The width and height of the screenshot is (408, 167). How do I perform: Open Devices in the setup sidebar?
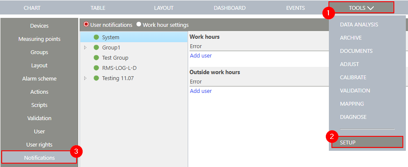(x=39, y=26)
